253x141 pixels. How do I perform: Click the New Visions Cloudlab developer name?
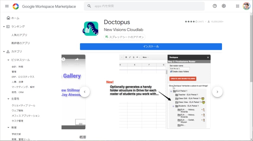[123, 30]
